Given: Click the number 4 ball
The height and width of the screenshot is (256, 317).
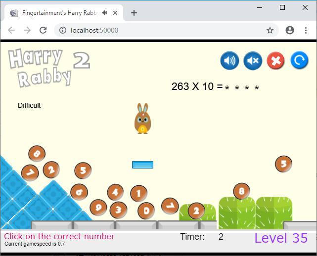Looking at the screenshot, I should coord(115,192).
